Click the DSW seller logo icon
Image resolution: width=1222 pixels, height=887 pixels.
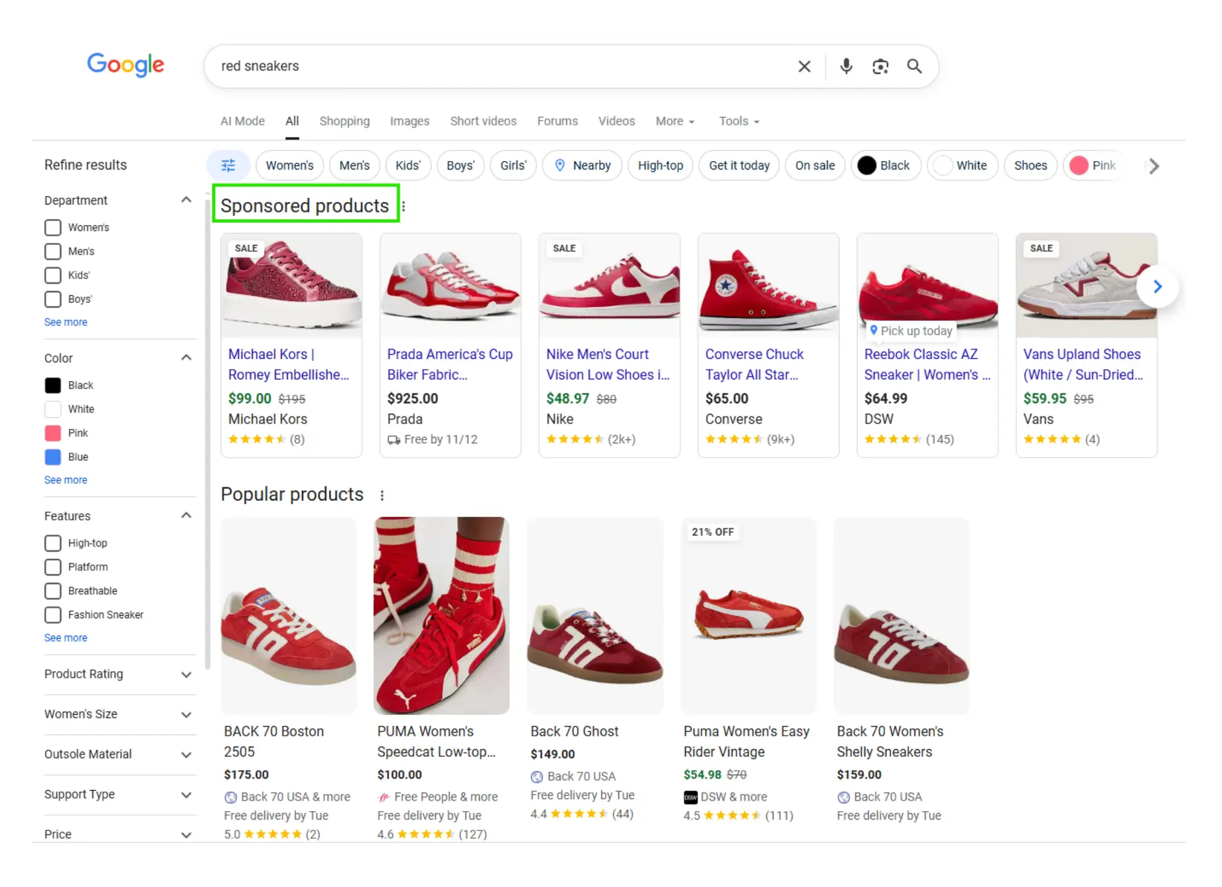tap(690, 797)
